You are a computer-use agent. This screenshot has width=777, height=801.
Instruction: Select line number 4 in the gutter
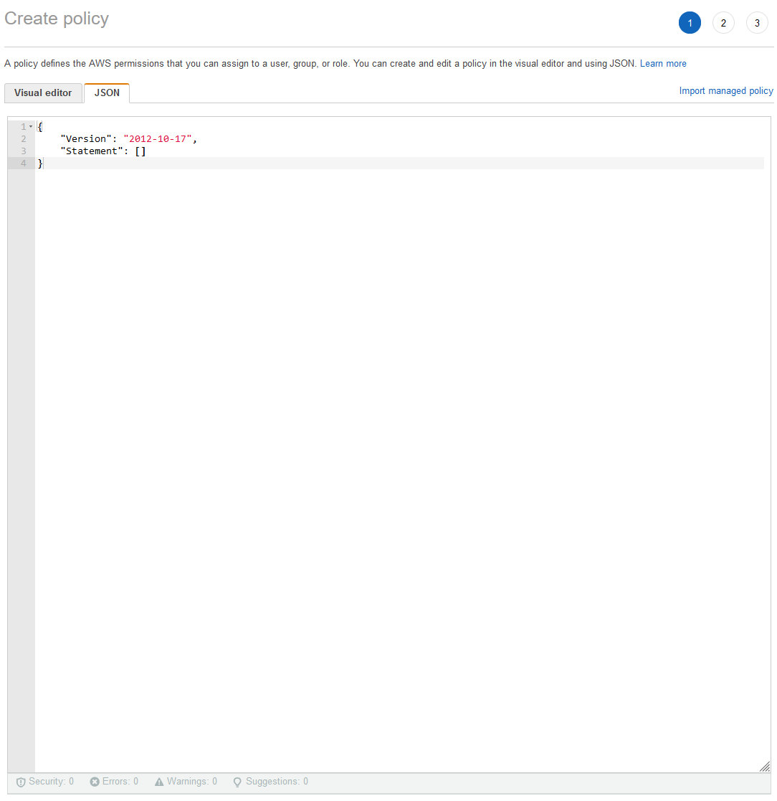[24, 163]
